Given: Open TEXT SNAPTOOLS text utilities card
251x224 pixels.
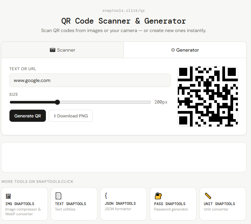Looking at the screenshot, I should (74, 204).
